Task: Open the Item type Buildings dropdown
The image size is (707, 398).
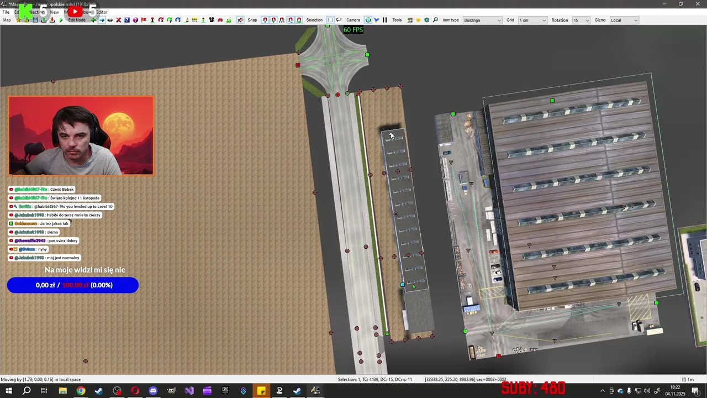Action: click(482, 20)
